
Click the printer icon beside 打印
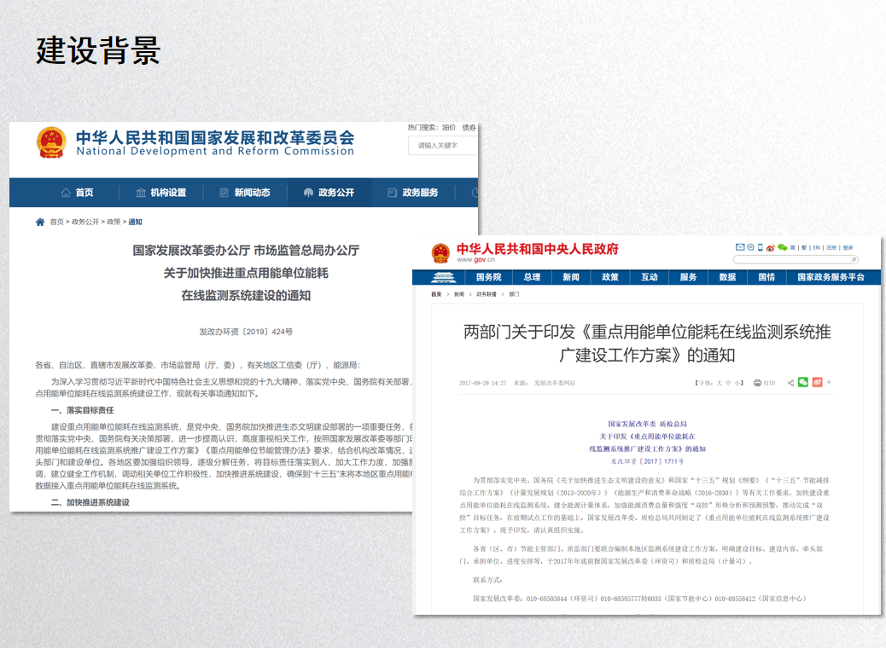pyautogui.click(x=757, y=383)
